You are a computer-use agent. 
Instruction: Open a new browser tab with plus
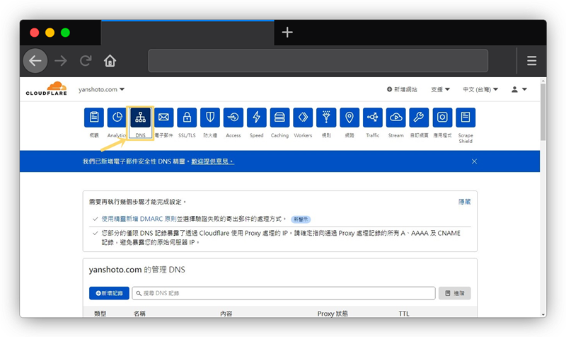click(287, 33)
